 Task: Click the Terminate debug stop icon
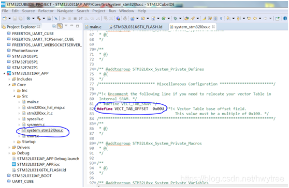[75, 19]
